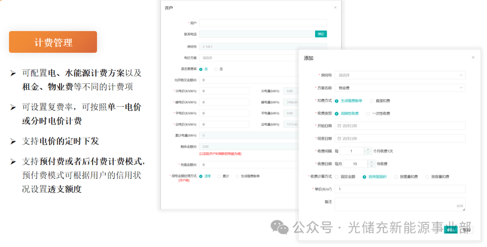
Task: Choose 固定金额 as 收费计算方式
Action: (337, 177)
